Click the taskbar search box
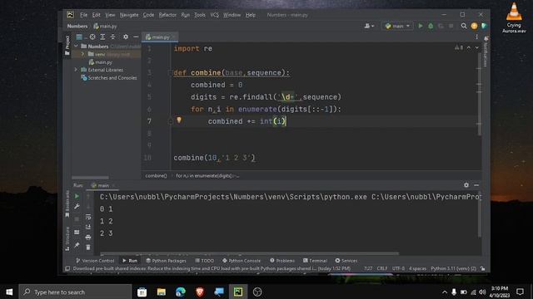533x299 pixels. (75, 292)
